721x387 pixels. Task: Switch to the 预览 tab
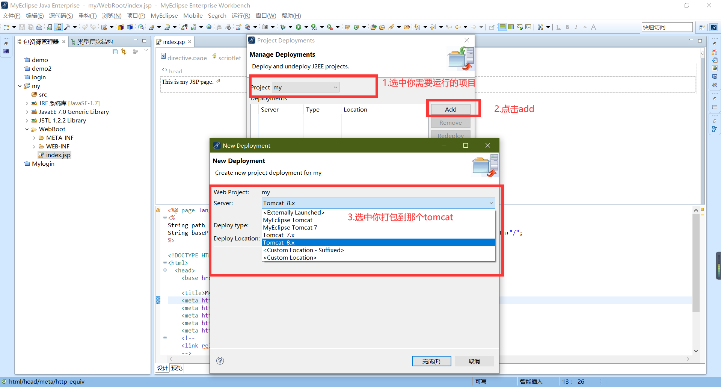pos(177,368)
